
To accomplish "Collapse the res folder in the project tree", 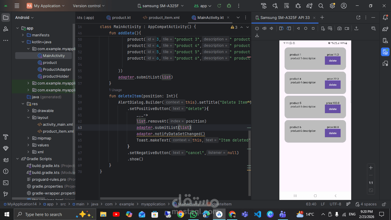I will click(23, 104).
